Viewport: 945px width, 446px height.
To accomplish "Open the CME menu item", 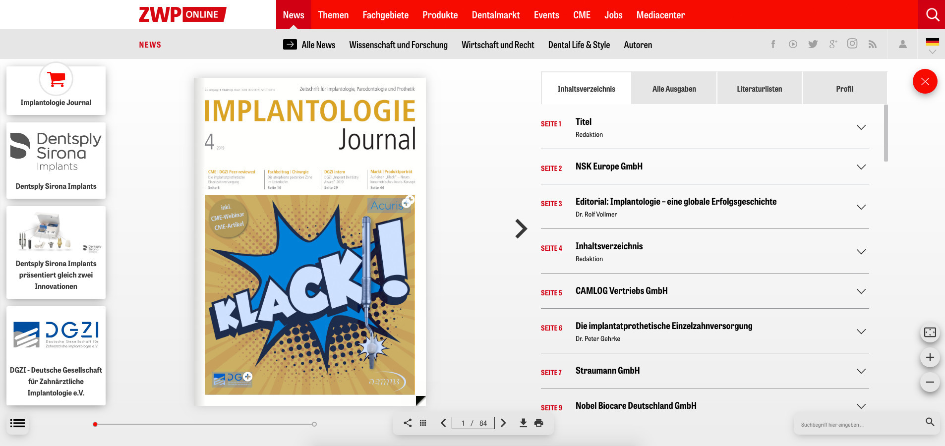I will [x=582, y=15].
